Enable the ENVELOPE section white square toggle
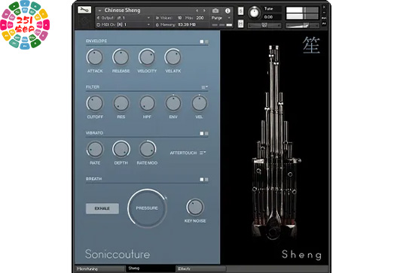The height and width of the screenshot is (273, 403). point(202,41)
